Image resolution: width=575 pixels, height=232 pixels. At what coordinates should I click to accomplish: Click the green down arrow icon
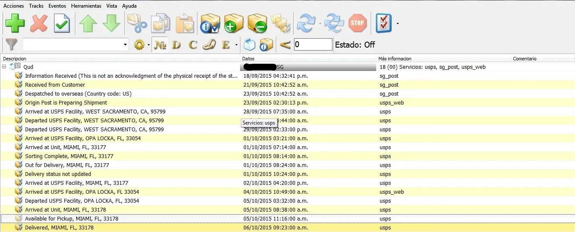coord(111,23)
